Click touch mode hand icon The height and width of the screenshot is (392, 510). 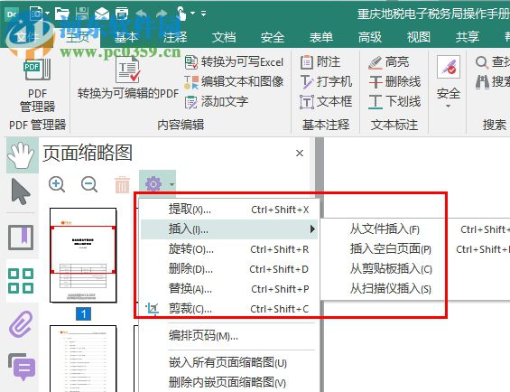click(181, 14)
